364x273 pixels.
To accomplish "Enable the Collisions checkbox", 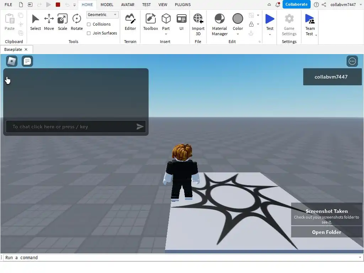I will click(89, 25).
